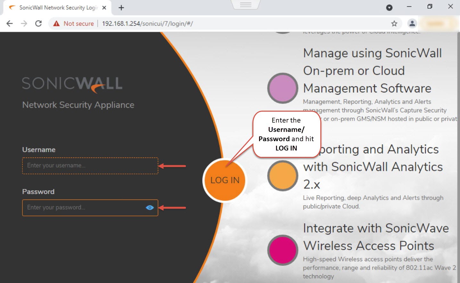Click the browser back arrow
Image resolution: width=460 pixels, height=283 pixels.
pos(10,23)
